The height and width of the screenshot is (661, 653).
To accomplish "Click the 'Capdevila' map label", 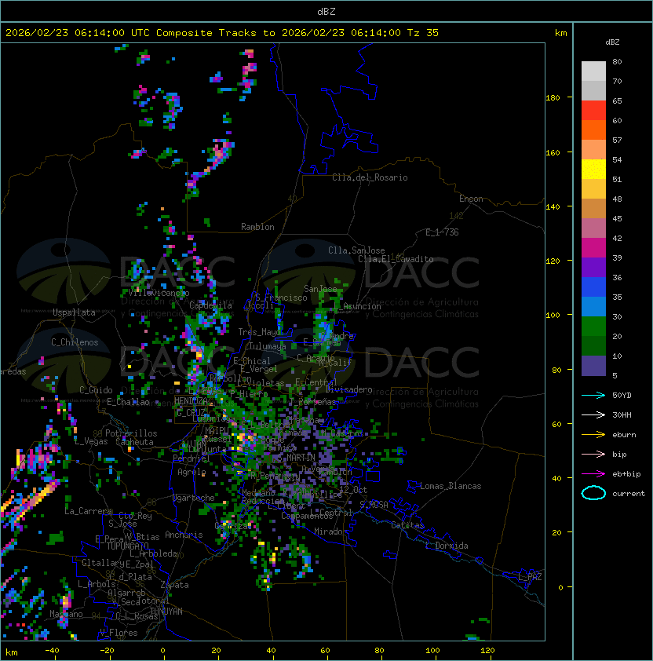I will 211,305.
